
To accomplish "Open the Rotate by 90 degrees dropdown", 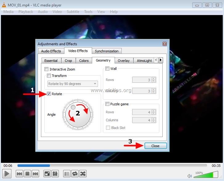I will coord(73,84).
